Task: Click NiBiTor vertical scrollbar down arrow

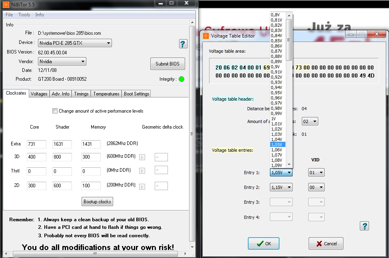Action: coord(192,247)
